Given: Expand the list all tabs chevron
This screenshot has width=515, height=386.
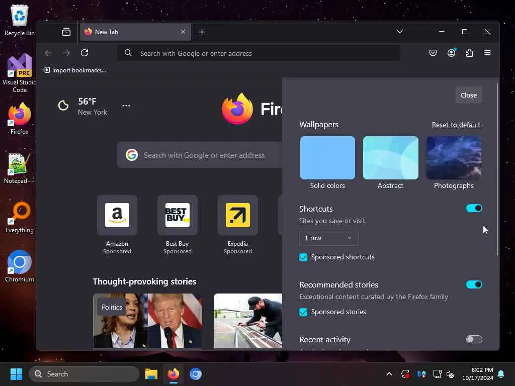Looking at the screenshot, I should pyautogui.click(x=400, y=32).
